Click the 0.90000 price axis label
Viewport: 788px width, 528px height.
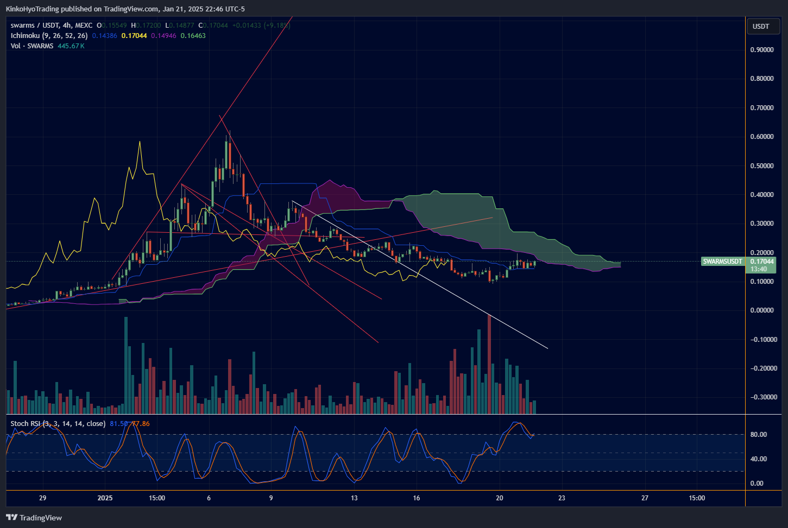coord(762,50)
